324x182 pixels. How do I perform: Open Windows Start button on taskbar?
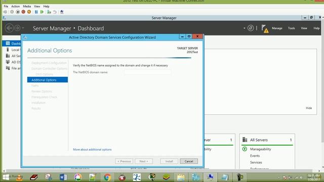pos(6,177)
